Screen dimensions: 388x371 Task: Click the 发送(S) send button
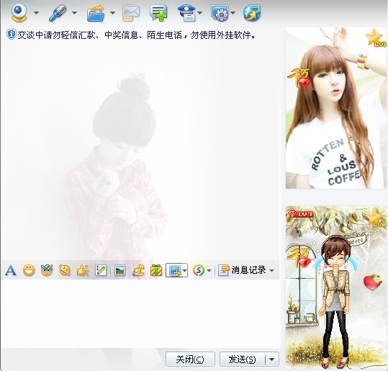pyautogui.click(x=243, y=359)
